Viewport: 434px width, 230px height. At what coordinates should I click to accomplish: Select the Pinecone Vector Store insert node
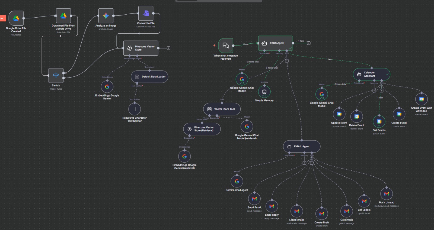(141, 48)
